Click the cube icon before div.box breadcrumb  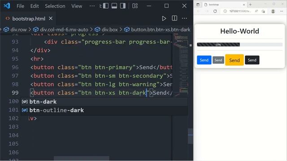pyautogui.click(x=98, y=30)
